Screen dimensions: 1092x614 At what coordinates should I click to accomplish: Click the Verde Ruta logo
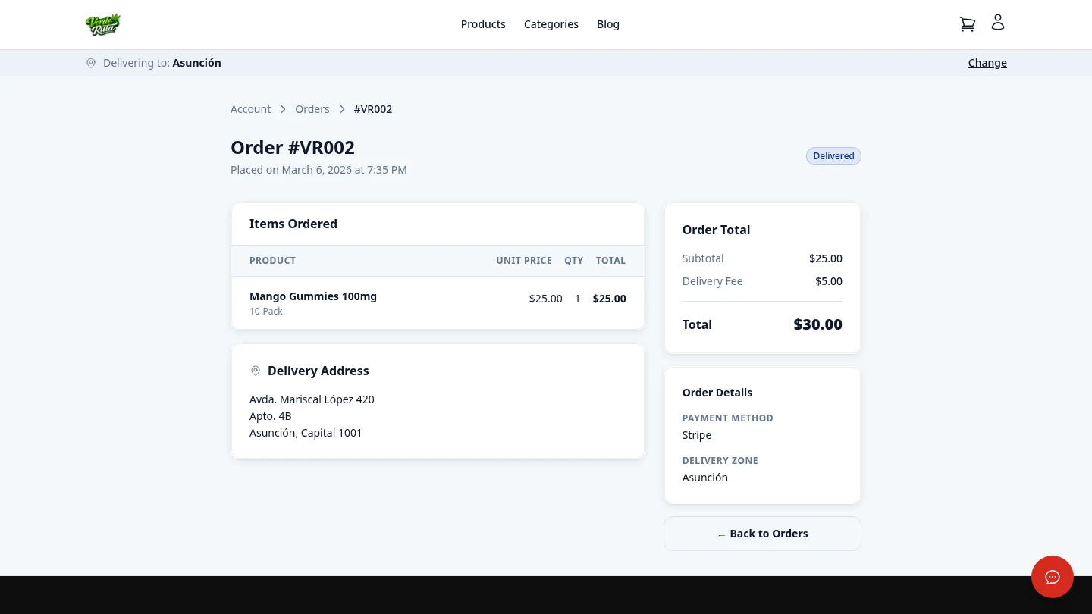click(103, 23)
